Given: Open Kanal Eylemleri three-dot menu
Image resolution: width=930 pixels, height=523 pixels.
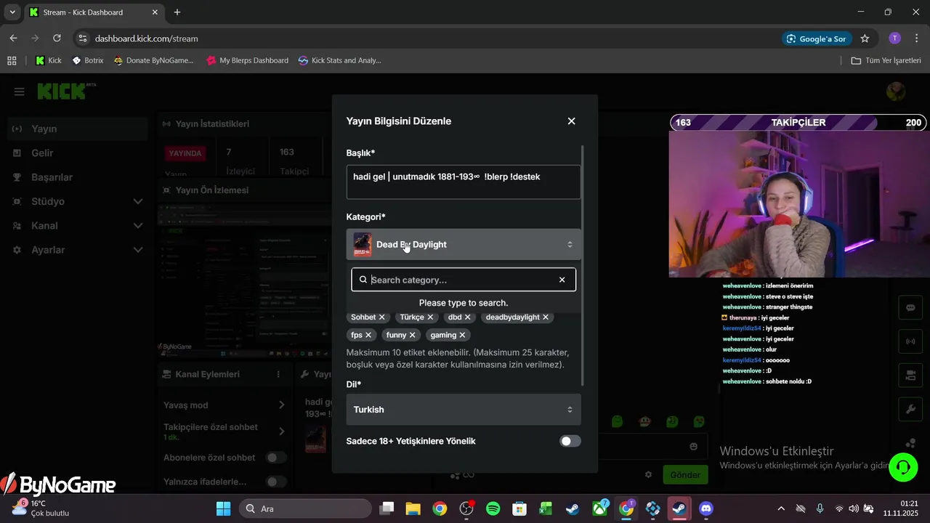Looking at the screenshot, I should (278, 374).
